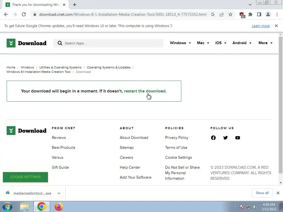Click restart the download link
Viewport: 283px width, 212px height.
[145, 91]
